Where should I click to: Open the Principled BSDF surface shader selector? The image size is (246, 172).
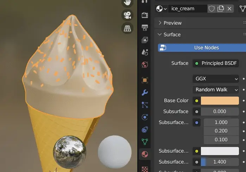pyautogui.click(x=216, y=63)
